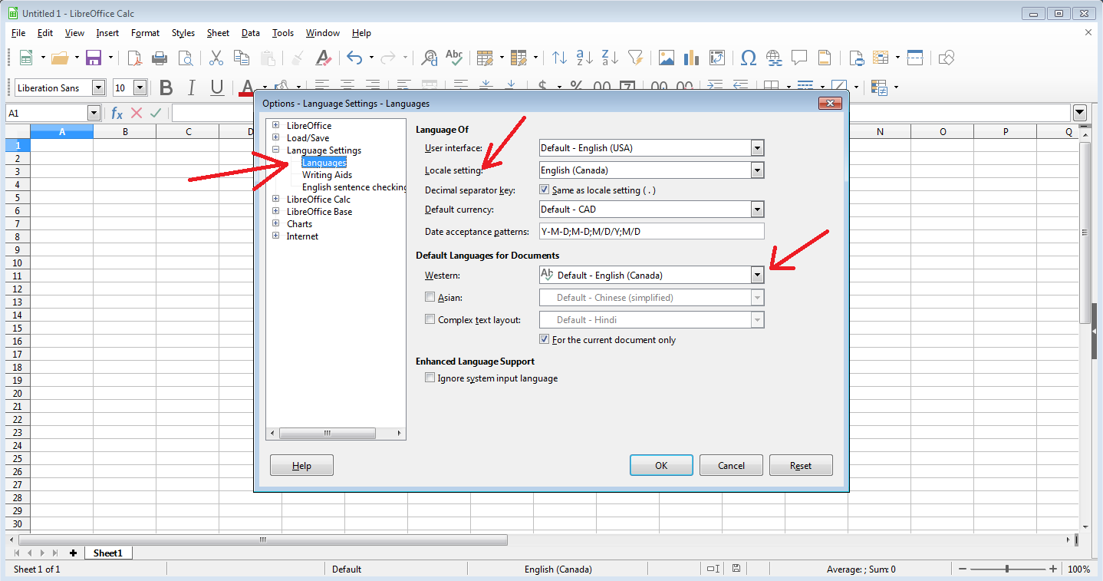
Task: Click the Reset button
Action: click(x=801, y=465)
